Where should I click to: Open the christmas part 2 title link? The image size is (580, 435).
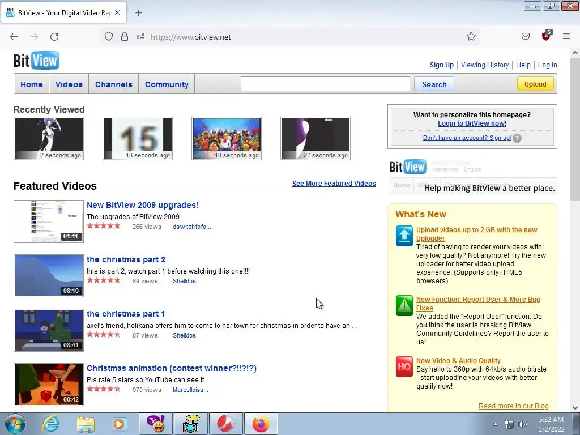point(126,259)
